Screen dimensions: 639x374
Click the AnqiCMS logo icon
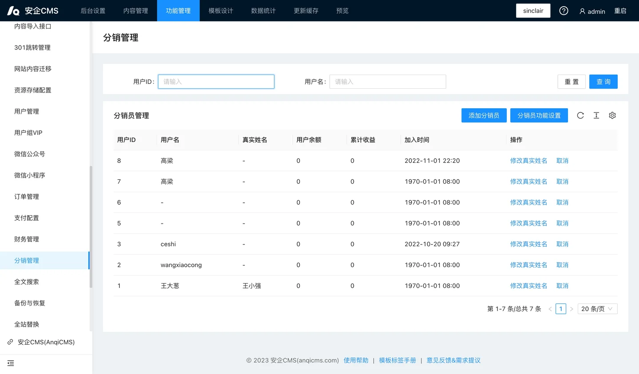[13, 11]
